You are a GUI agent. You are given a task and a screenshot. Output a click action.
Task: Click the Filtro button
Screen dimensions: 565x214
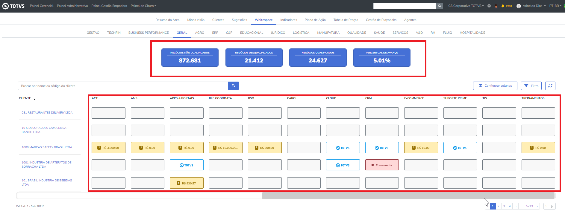(531, 86)
